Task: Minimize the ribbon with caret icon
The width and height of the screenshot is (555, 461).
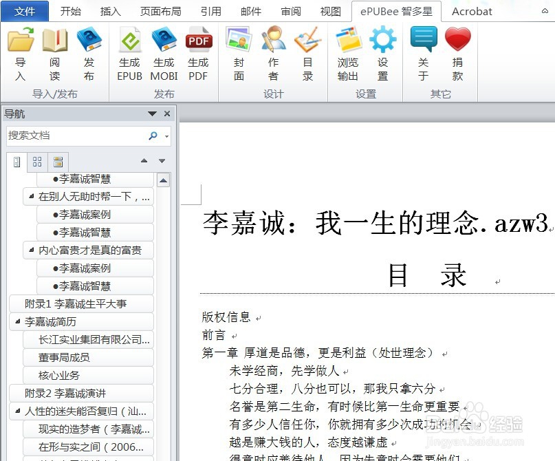Action: [x=545, y=11]
